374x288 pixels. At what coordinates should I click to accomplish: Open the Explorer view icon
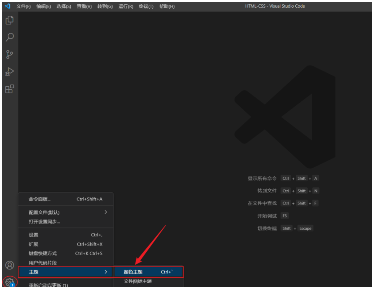(x=9, y=20)
